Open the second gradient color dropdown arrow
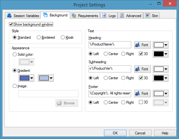 (51, 78)
